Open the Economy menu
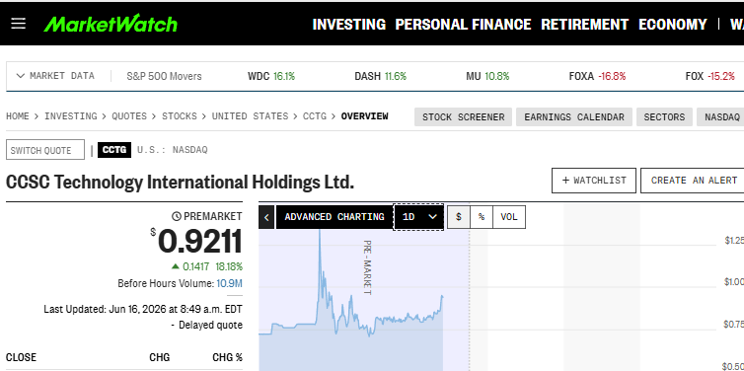 (x=672, y=25)
